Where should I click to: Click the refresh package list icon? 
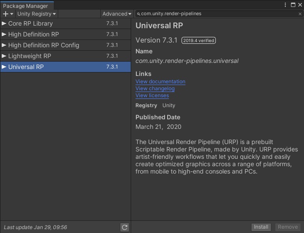(x=125, y=227)
